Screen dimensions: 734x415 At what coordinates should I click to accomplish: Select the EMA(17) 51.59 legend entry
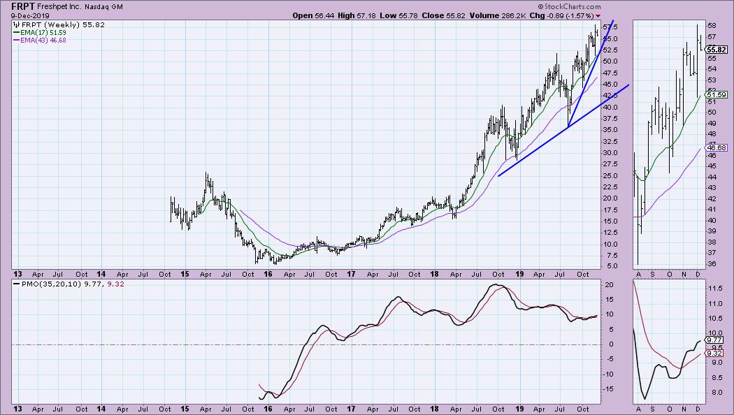(x=40, y=33)
